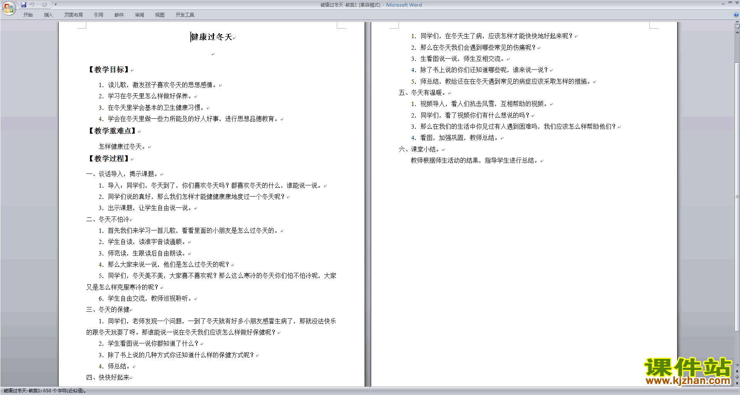Click the section line 二、冬天不怕冷

click(x=108, y=219)
